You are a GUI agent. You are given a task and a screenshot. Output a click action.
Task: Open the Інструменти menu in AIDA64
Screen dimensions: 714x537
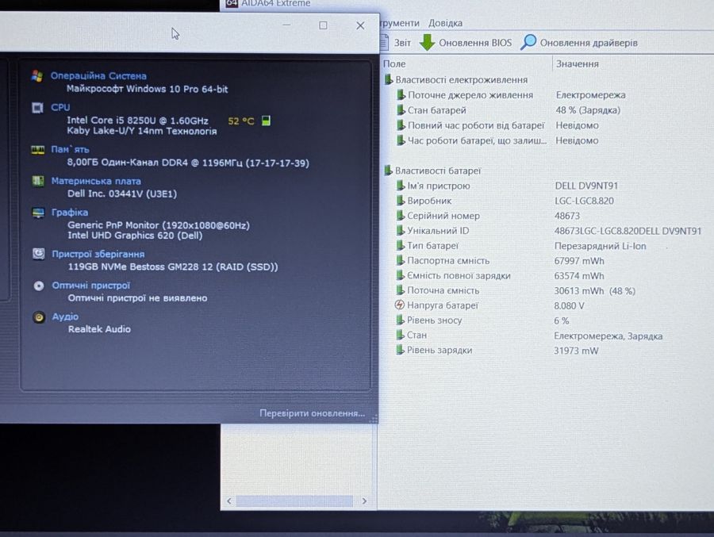click(399, 23)
